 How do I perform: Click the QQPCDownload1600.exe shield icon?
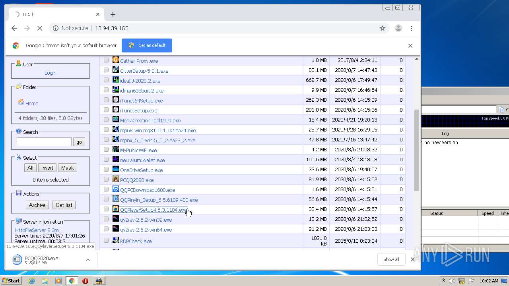(x=116, y=189)
